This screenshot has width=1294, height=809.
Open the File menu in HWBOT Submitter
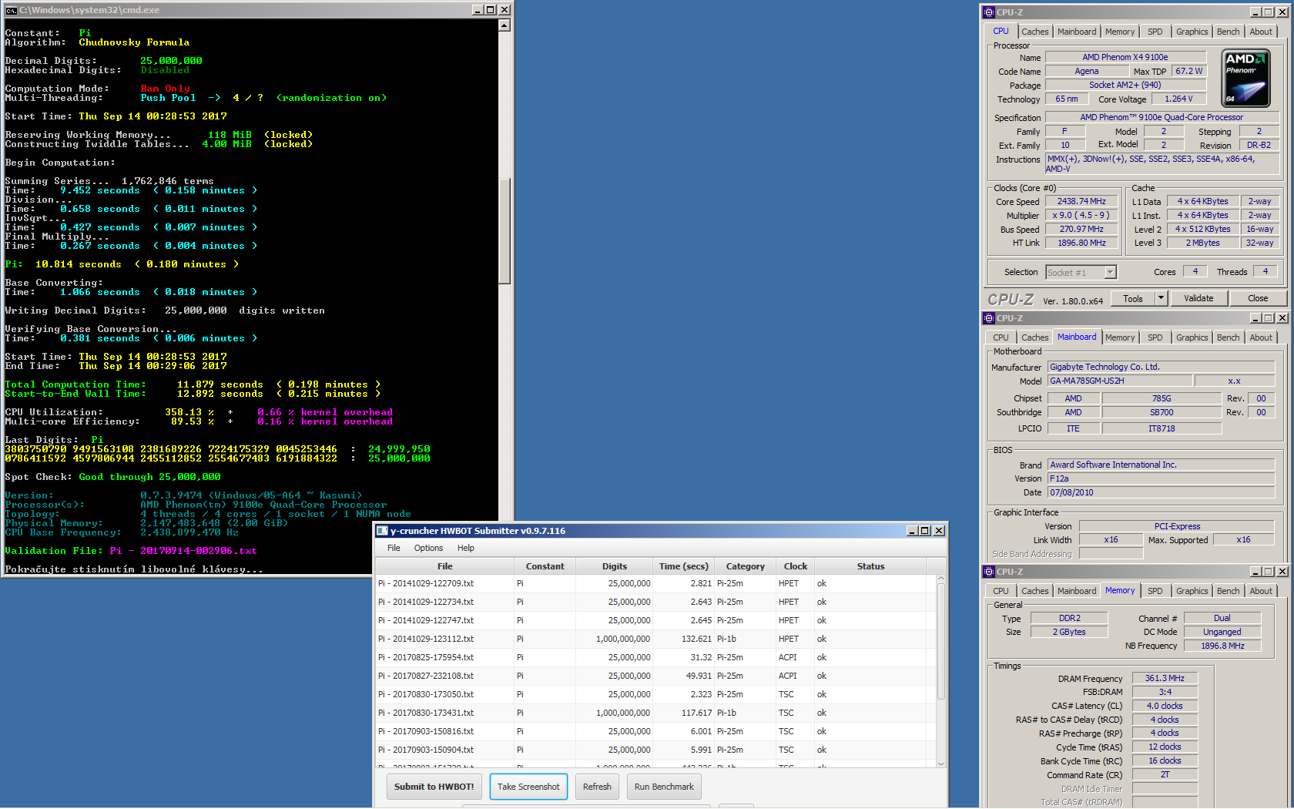point(394,548)
